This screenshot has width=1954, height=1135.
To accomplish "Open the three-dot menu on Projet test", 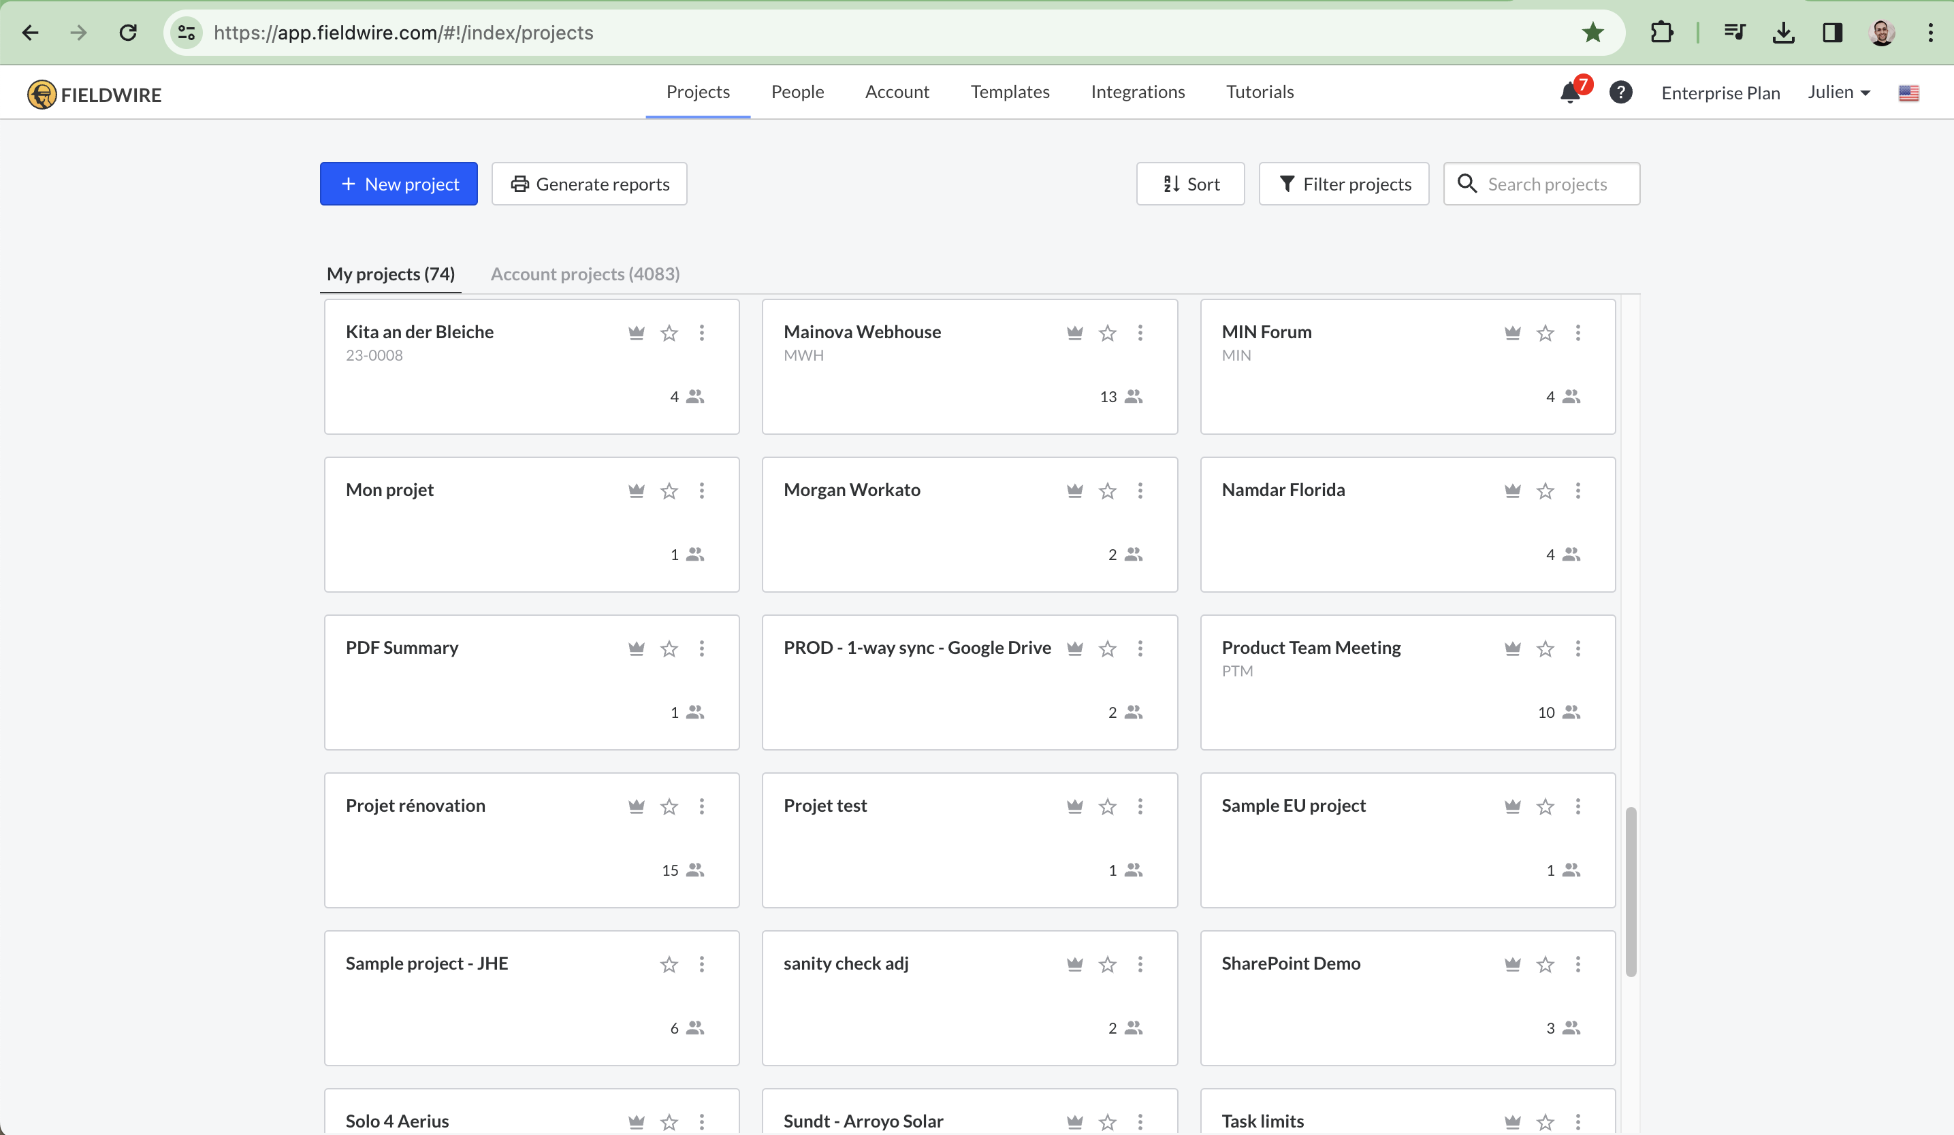I will point(1140,806).
